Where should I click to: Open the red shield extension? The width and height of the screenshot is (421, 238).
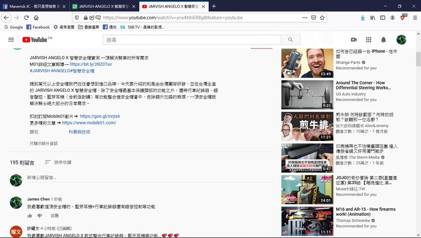(x=403, y=17)
